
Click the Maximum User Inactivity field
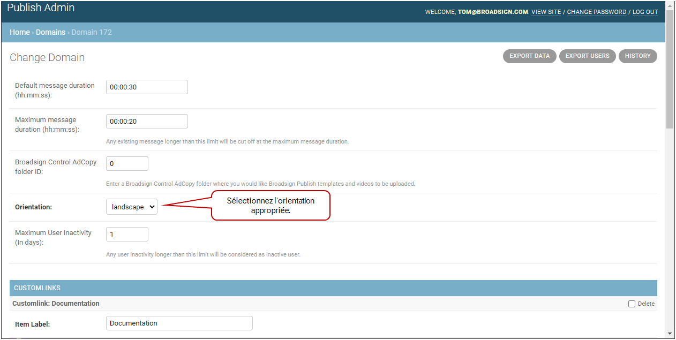point(127,234)
